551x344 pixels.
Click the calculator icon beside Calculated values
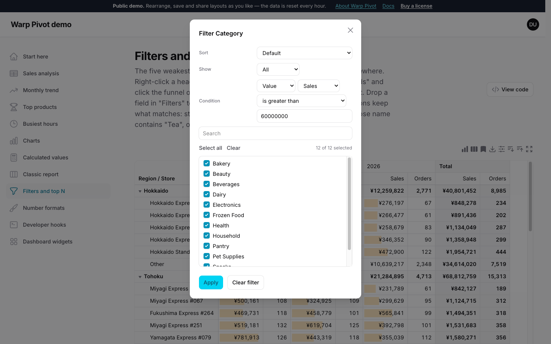point(14,157)
